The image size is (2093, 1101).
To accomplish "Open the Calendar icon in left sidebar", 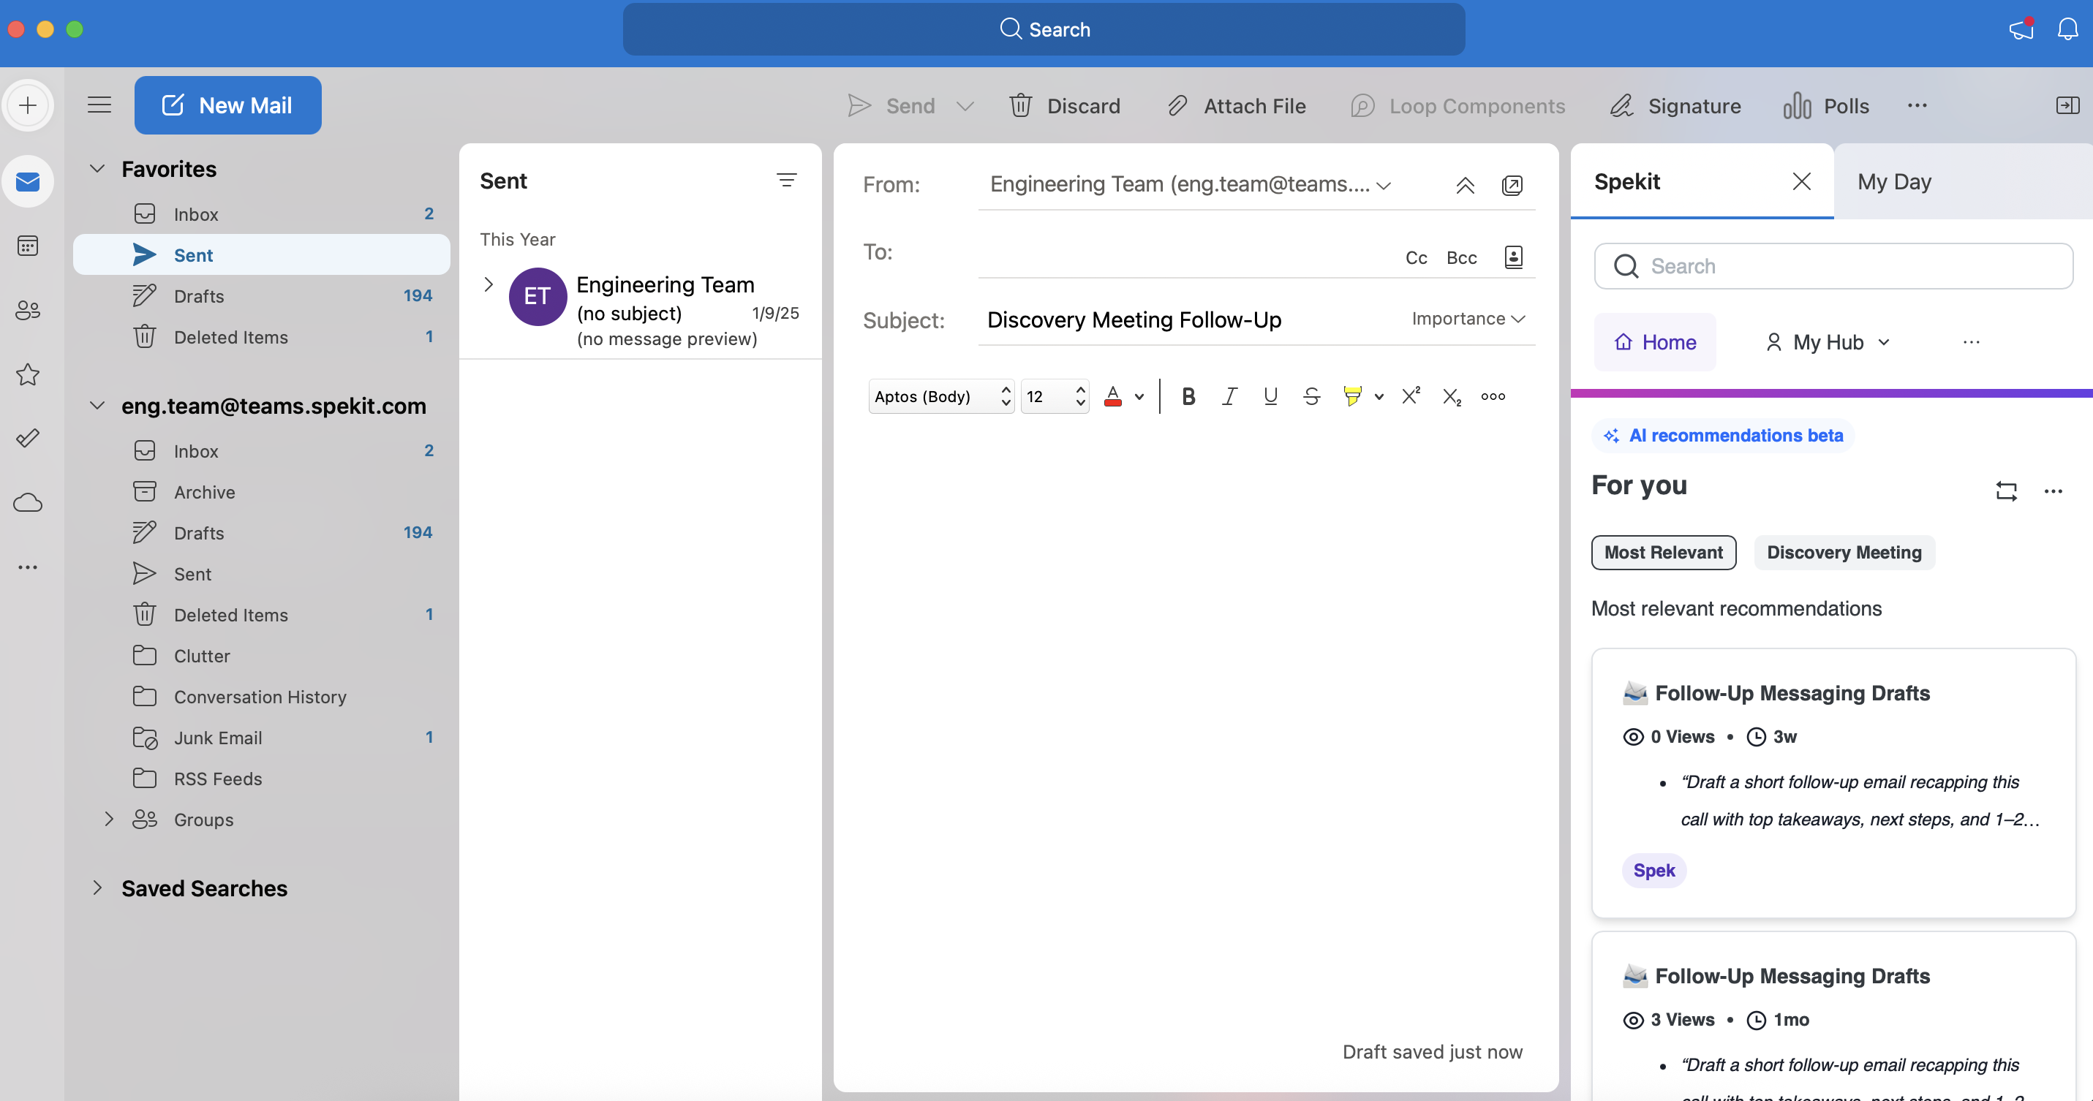I will (28, 245).
